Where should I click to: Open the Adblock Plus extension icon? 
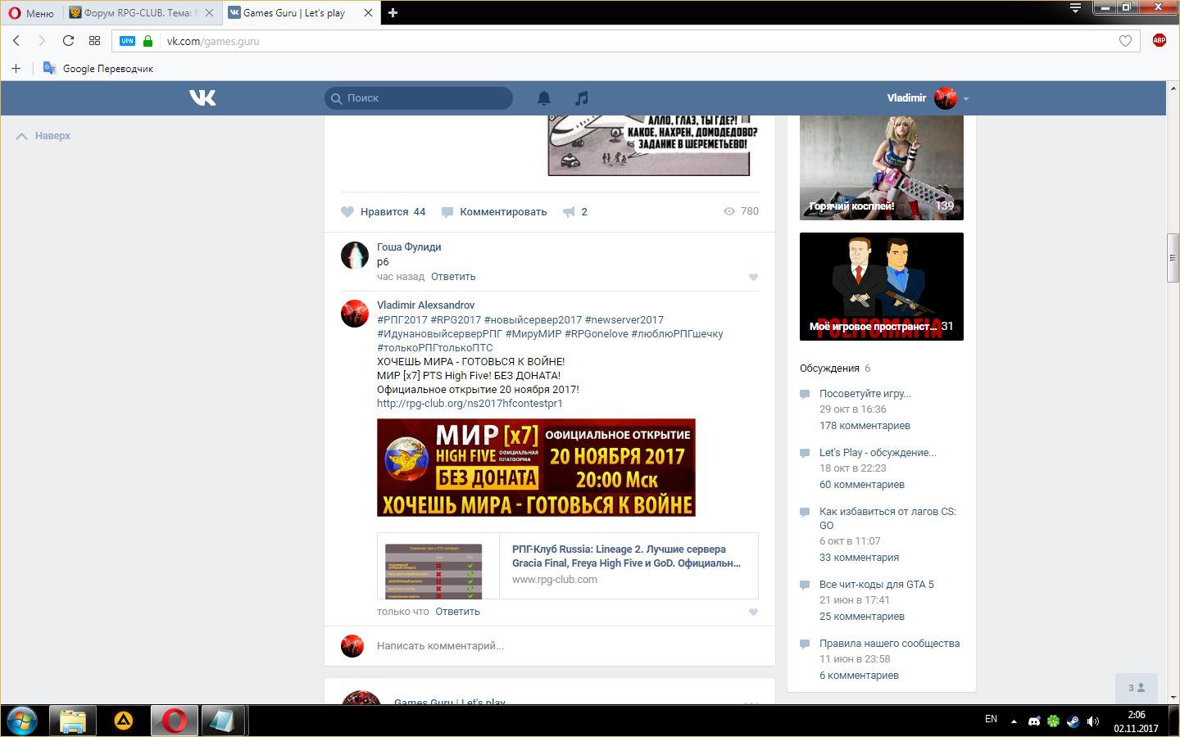[x=1159, y=41]
